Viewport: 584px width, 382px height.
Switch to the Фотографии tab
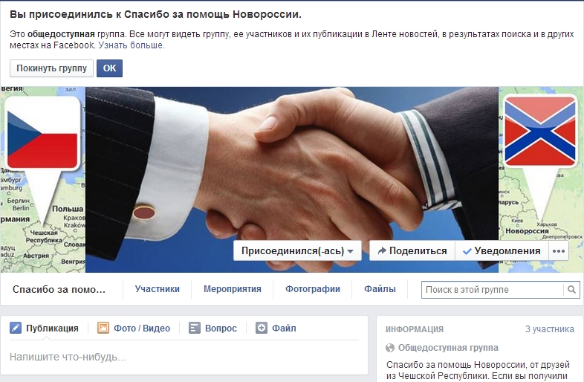[313, 289]
